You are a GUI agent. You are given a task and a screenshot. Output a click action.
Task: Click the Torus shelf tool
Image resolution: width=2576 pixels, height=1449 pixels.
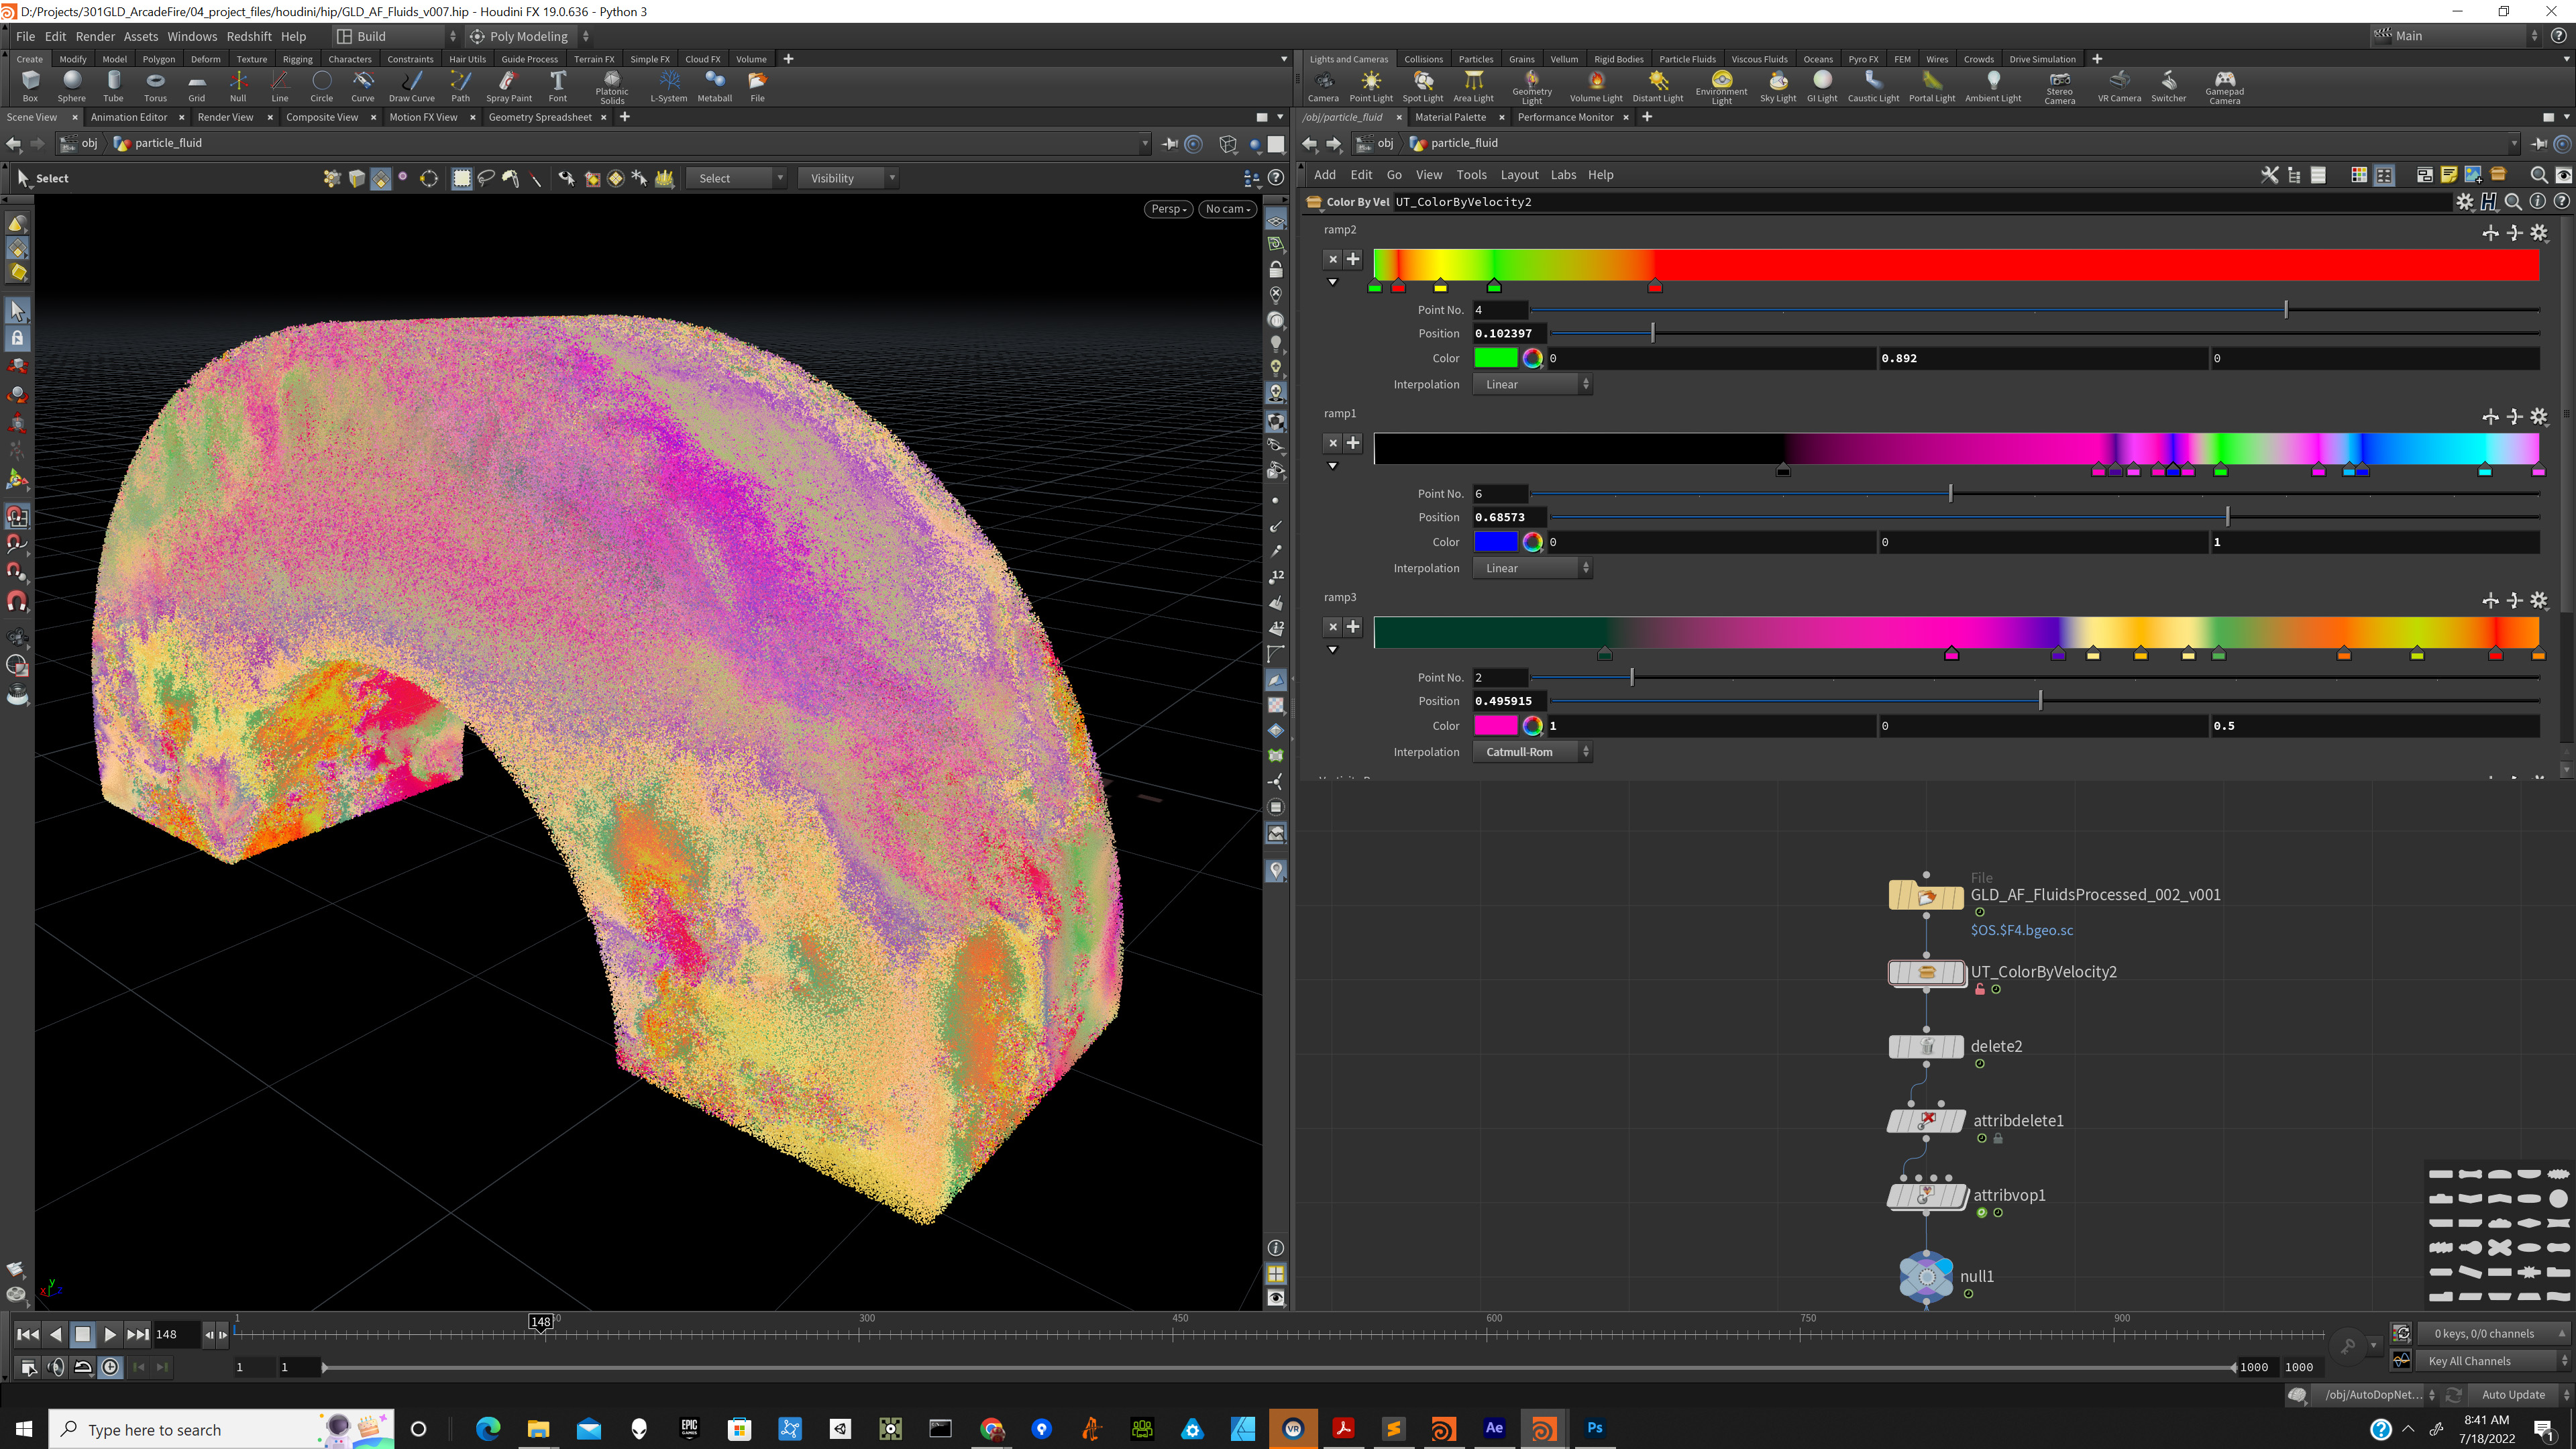pos(155,86)
